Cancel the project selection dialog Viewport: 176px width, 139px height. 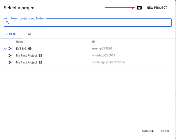pyautogui.click(x=148, y=131)
